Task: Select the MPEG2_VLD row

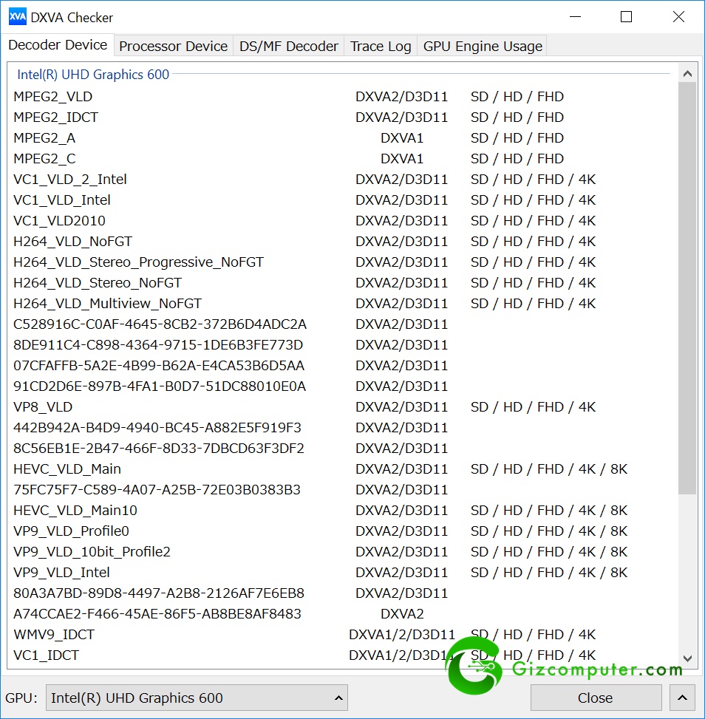Action: point(341,97)
